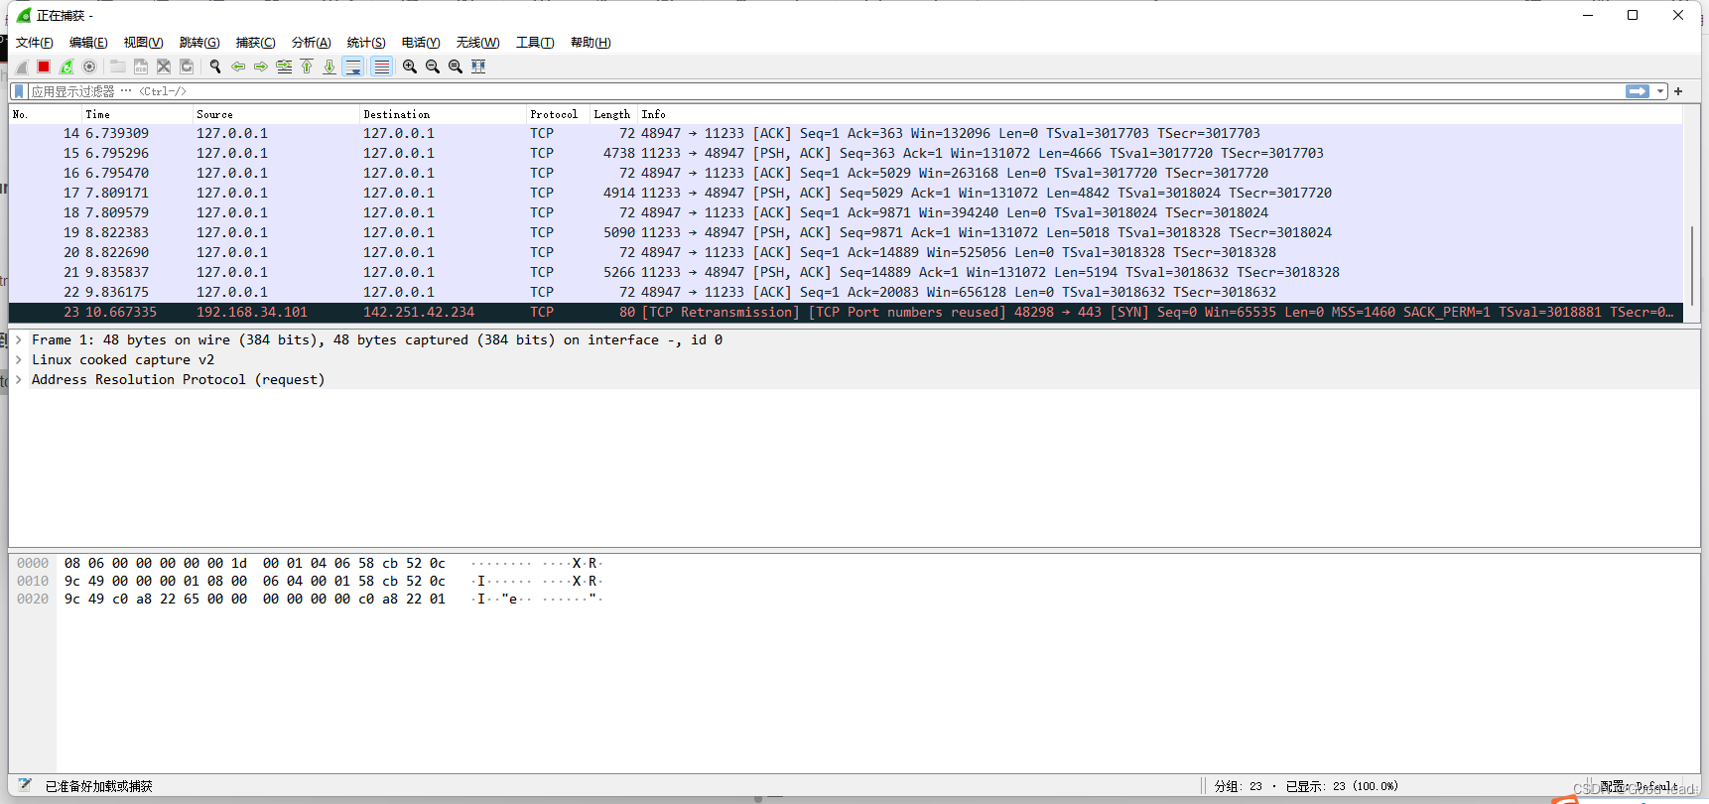
Task: Expand Address Resolution Protocol node
Action: pos(18,379)
